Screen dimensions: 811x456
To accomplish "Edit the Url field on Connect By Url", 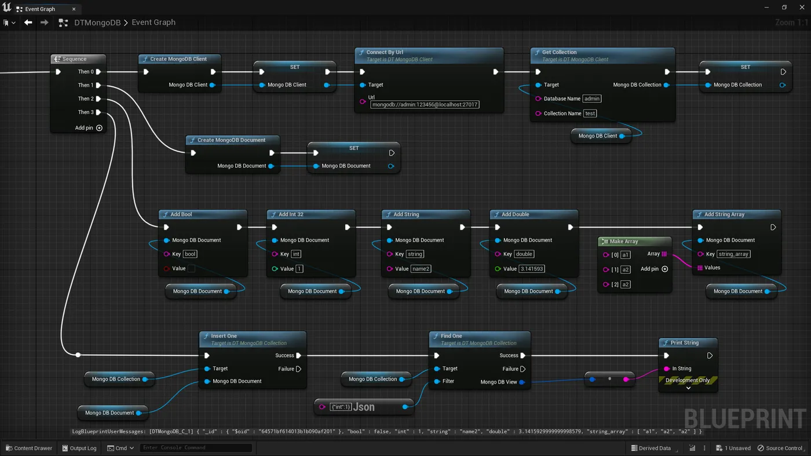I will click(425, 105).
